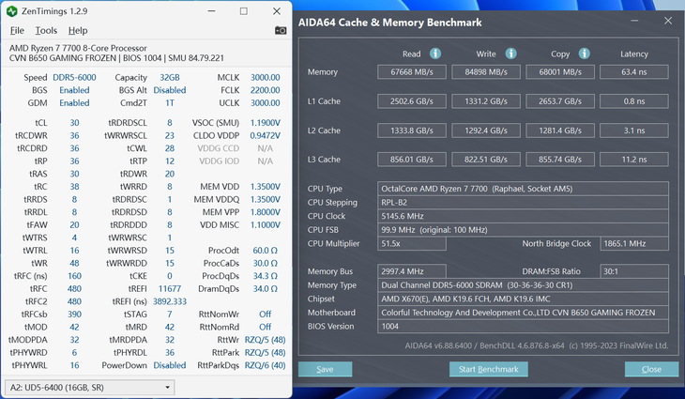This screenshot has height=399, width=685.
Task: Click the Memory Latency value 63.4 ns
Action: click(x=634, y=72)
